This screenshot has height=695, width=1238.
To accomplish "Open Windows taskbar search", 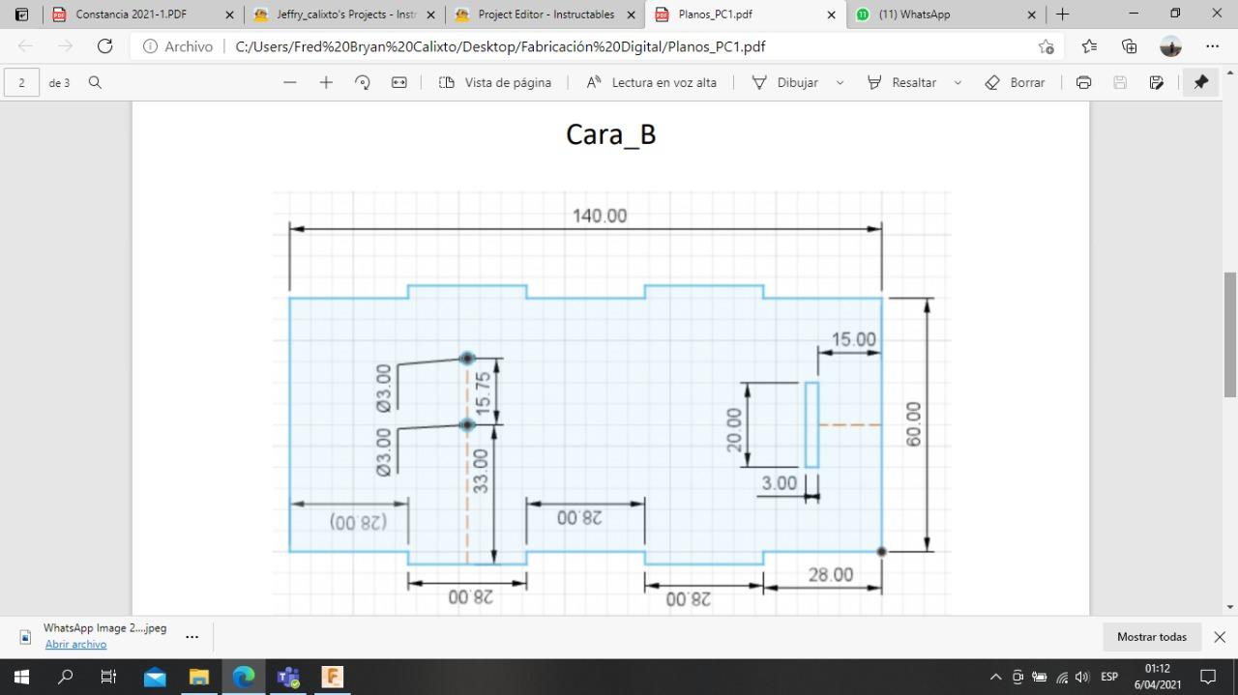I will [x=66, y=677].
